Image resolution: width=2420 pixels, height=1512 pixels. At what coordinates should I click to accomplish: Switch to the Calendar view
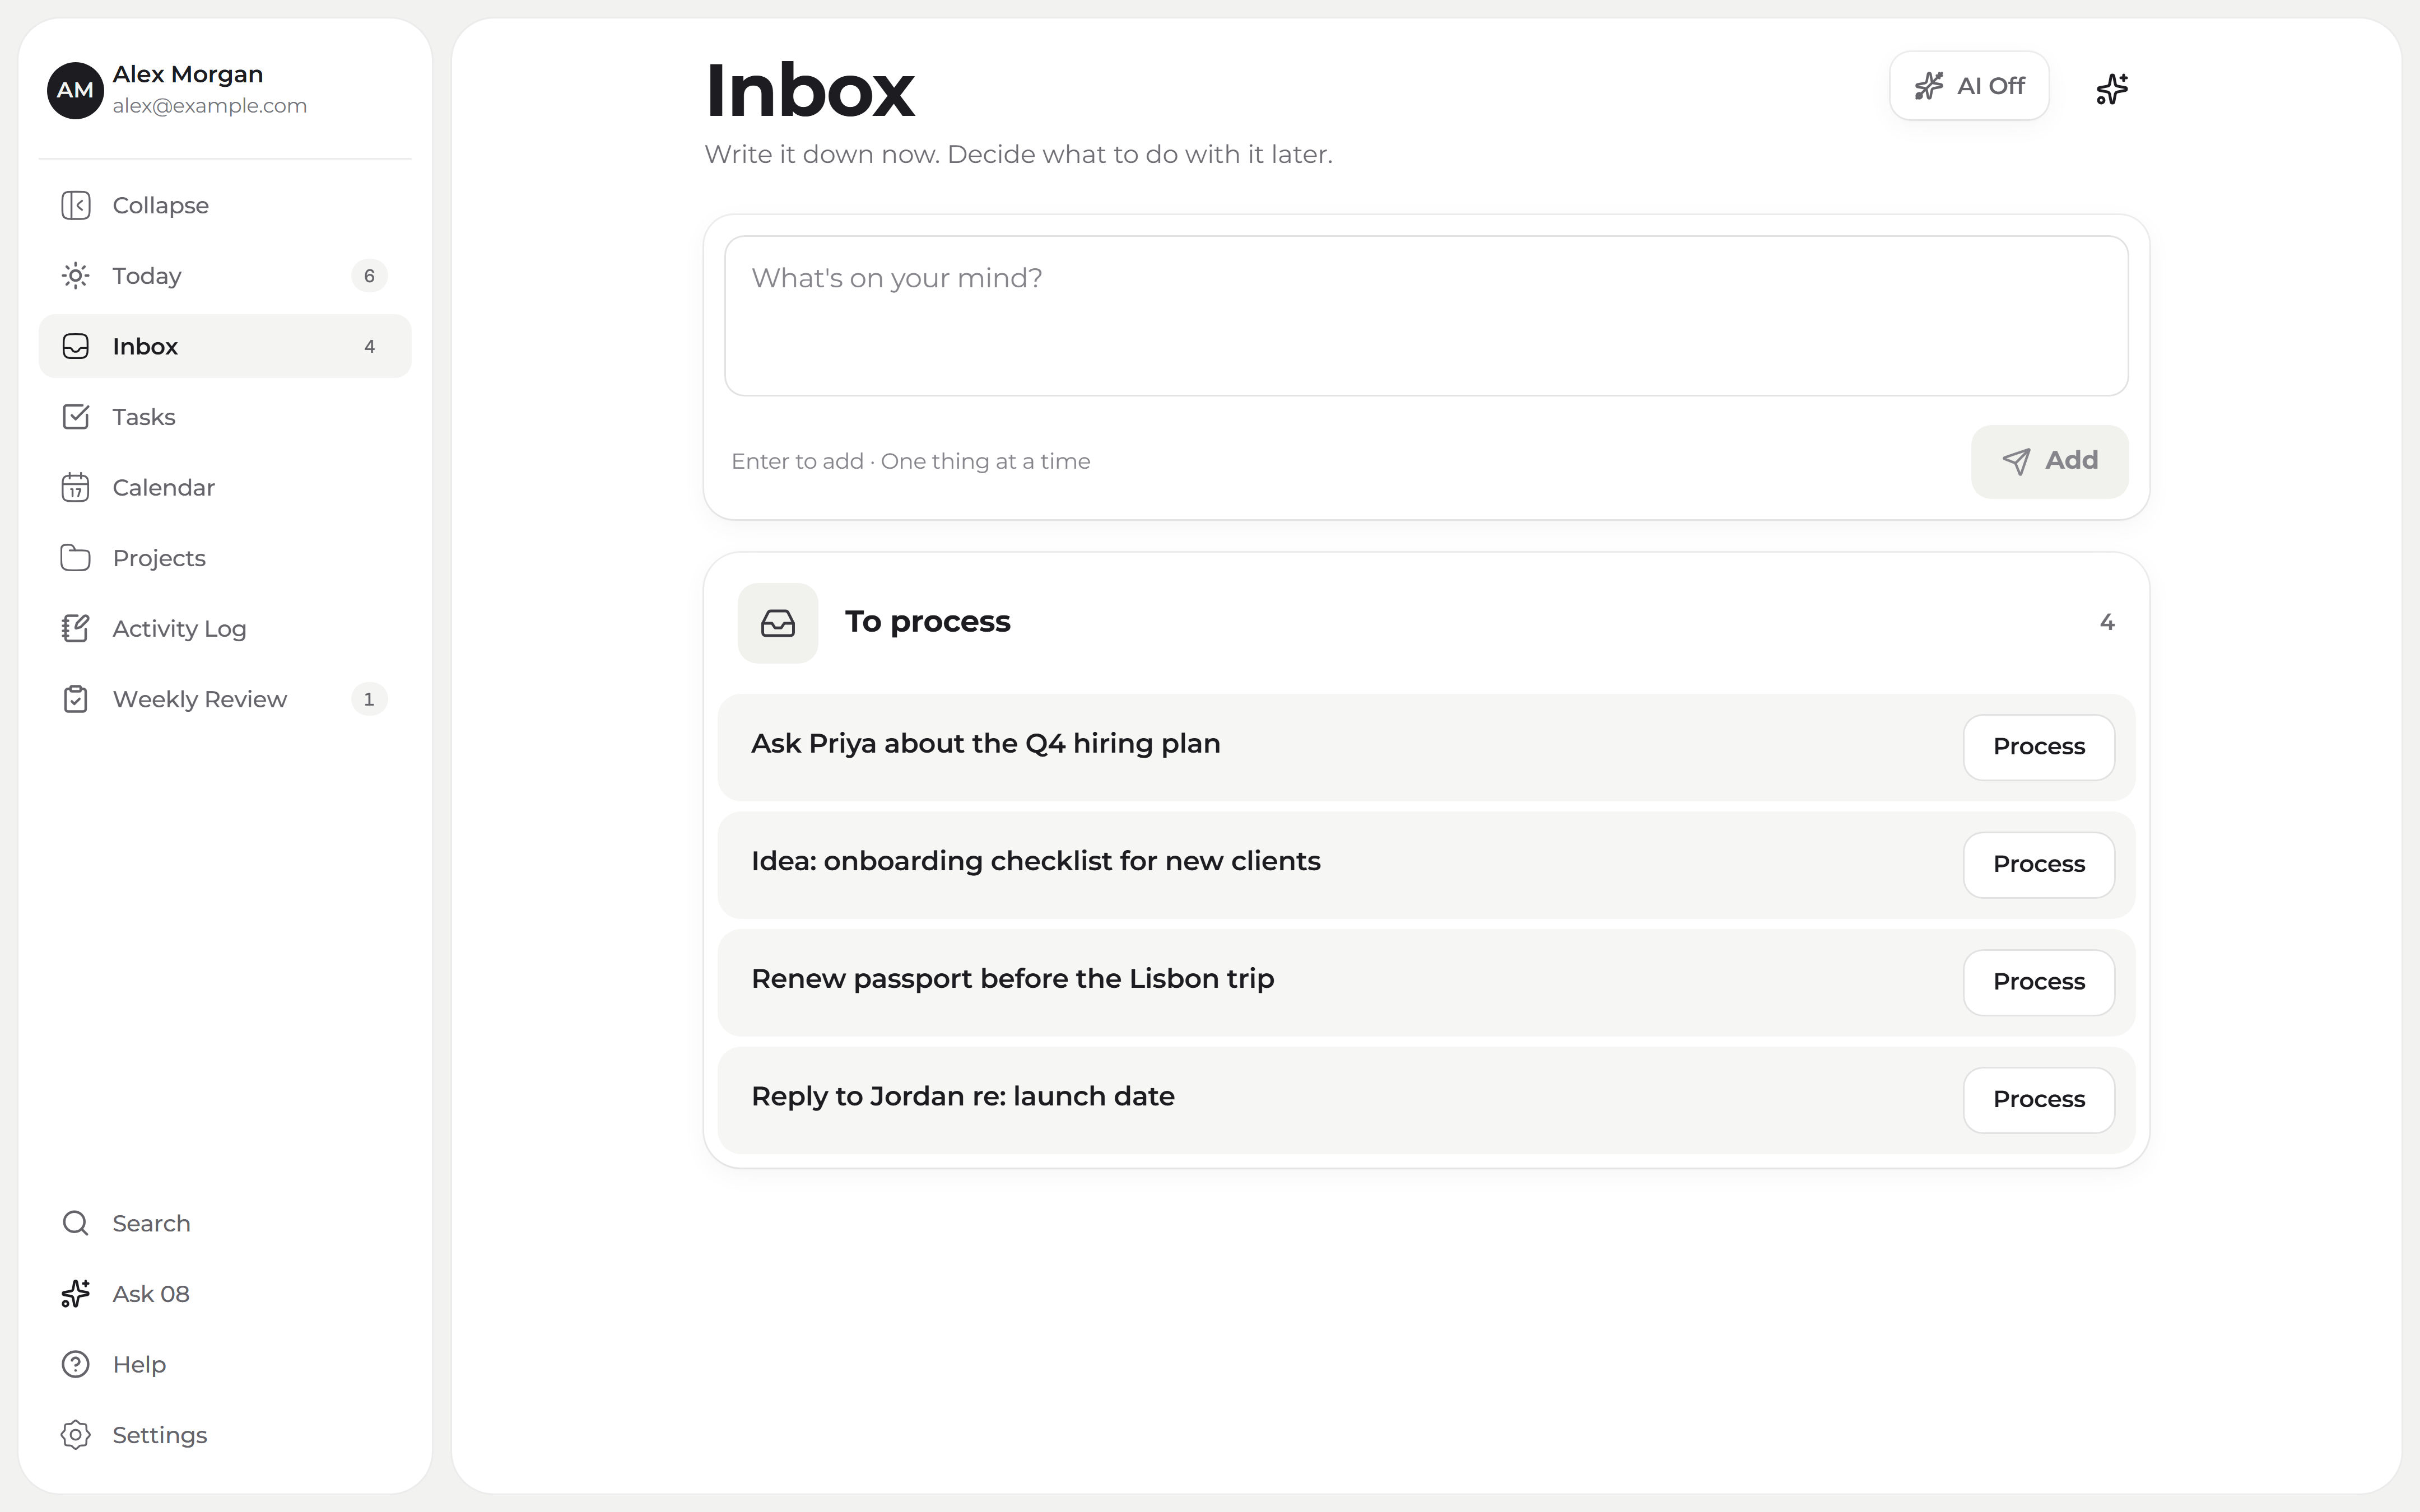225,487
